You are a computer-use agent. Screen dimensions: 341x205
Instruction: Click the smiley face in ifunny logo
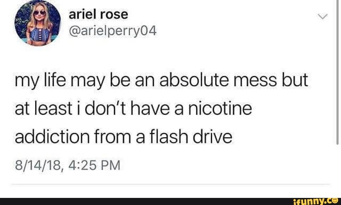(336, 200)
